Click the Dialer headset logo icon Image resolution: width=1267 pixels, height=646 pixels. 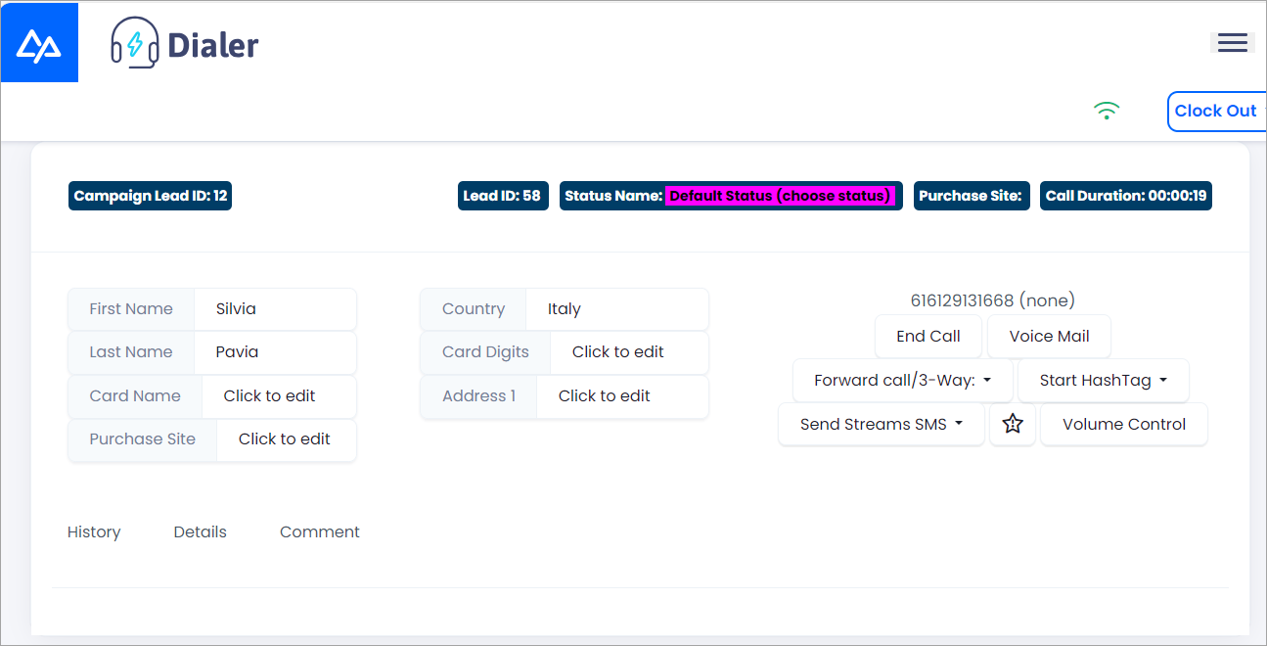[x=135, y=42]
